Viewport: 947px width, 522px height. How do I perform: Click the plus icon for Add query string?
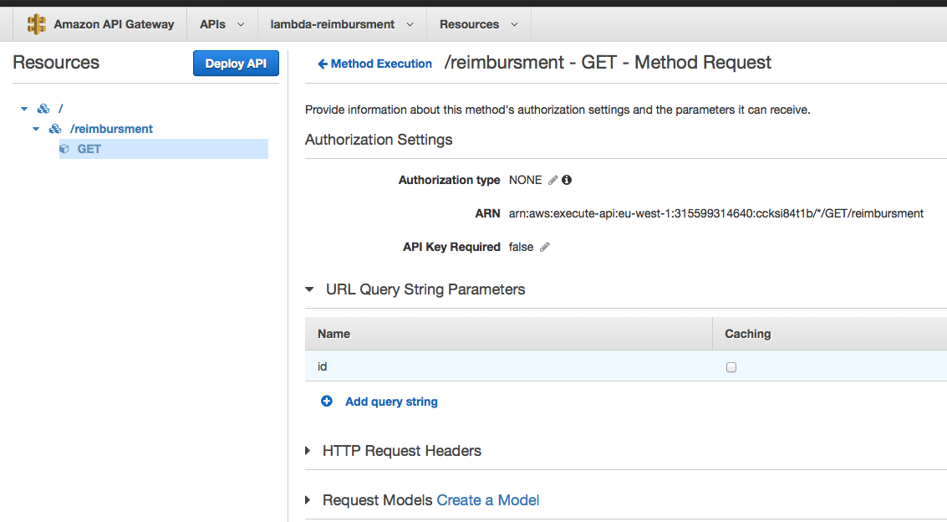click(x=327, y=402)
